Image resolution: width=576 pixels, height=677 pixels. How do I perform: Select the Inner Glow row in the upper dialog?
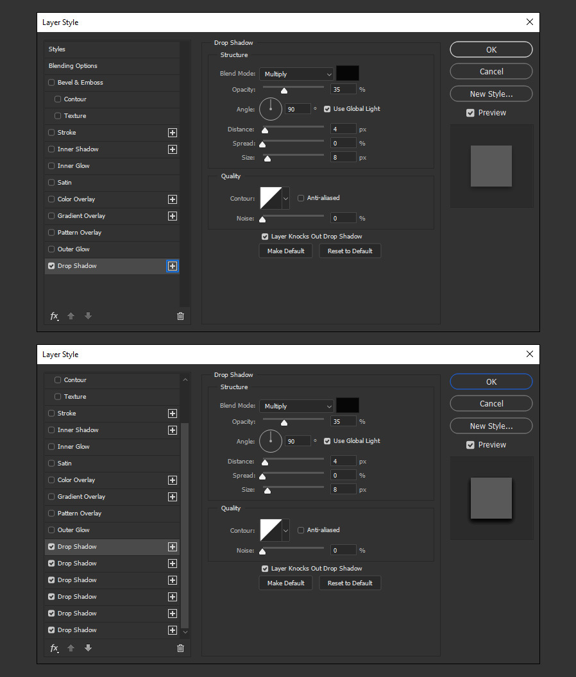[112, 166]
